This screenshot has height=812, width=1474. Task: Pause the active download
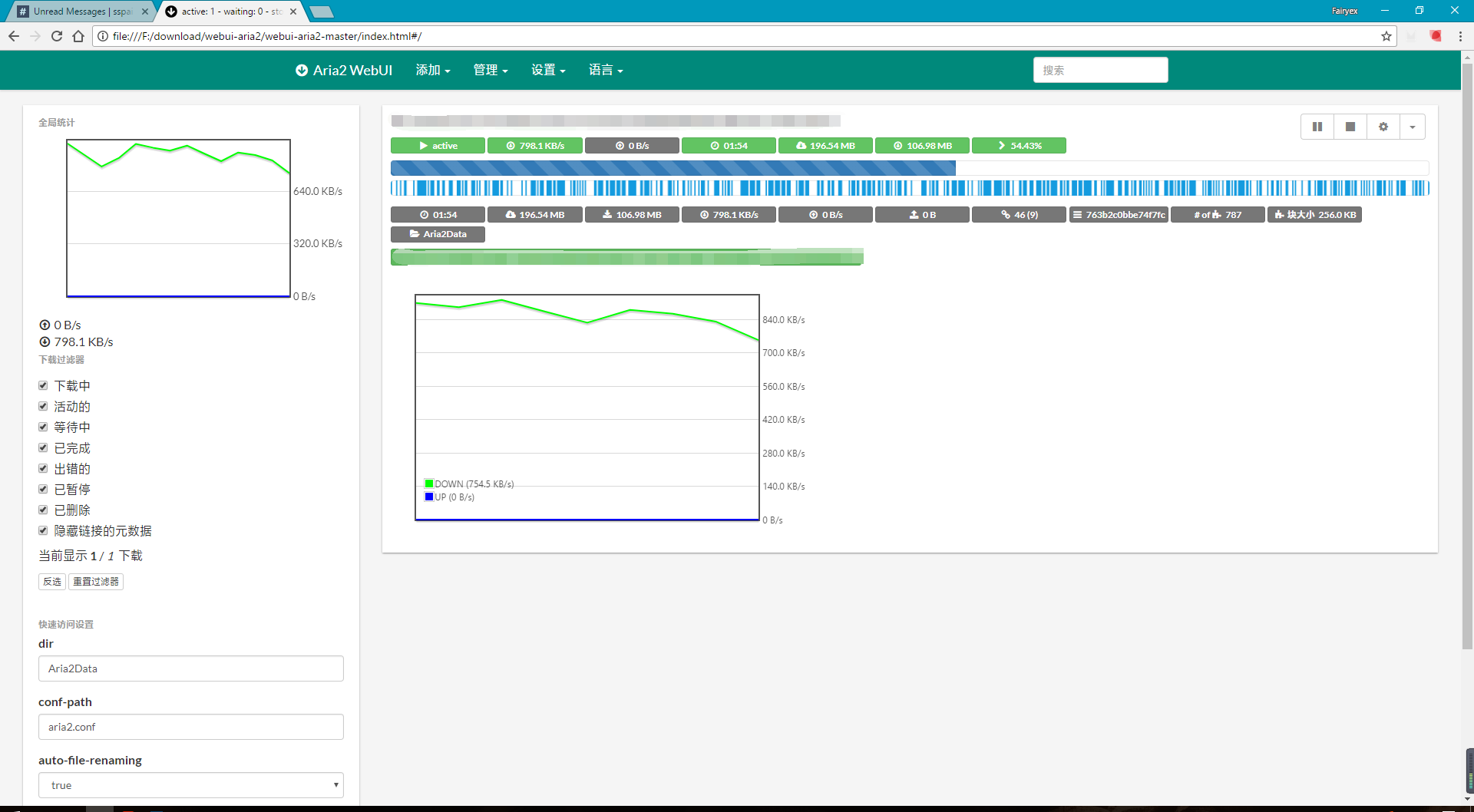pyautogui.click(x=1317, y=127)
